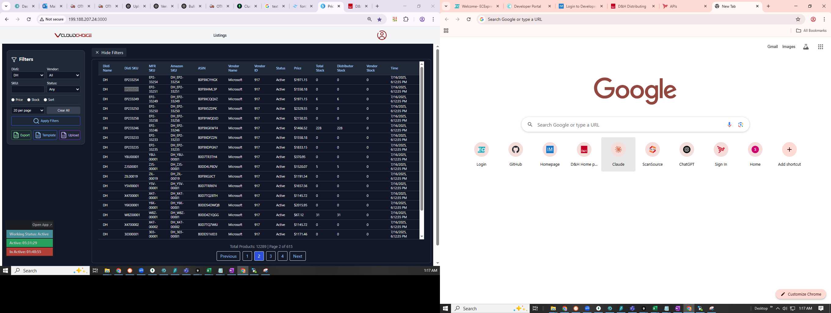The height and width of the screenshot is (313, 831).
Task: Click the Export spreadsheet button
Action: click(x=21, y=135)
